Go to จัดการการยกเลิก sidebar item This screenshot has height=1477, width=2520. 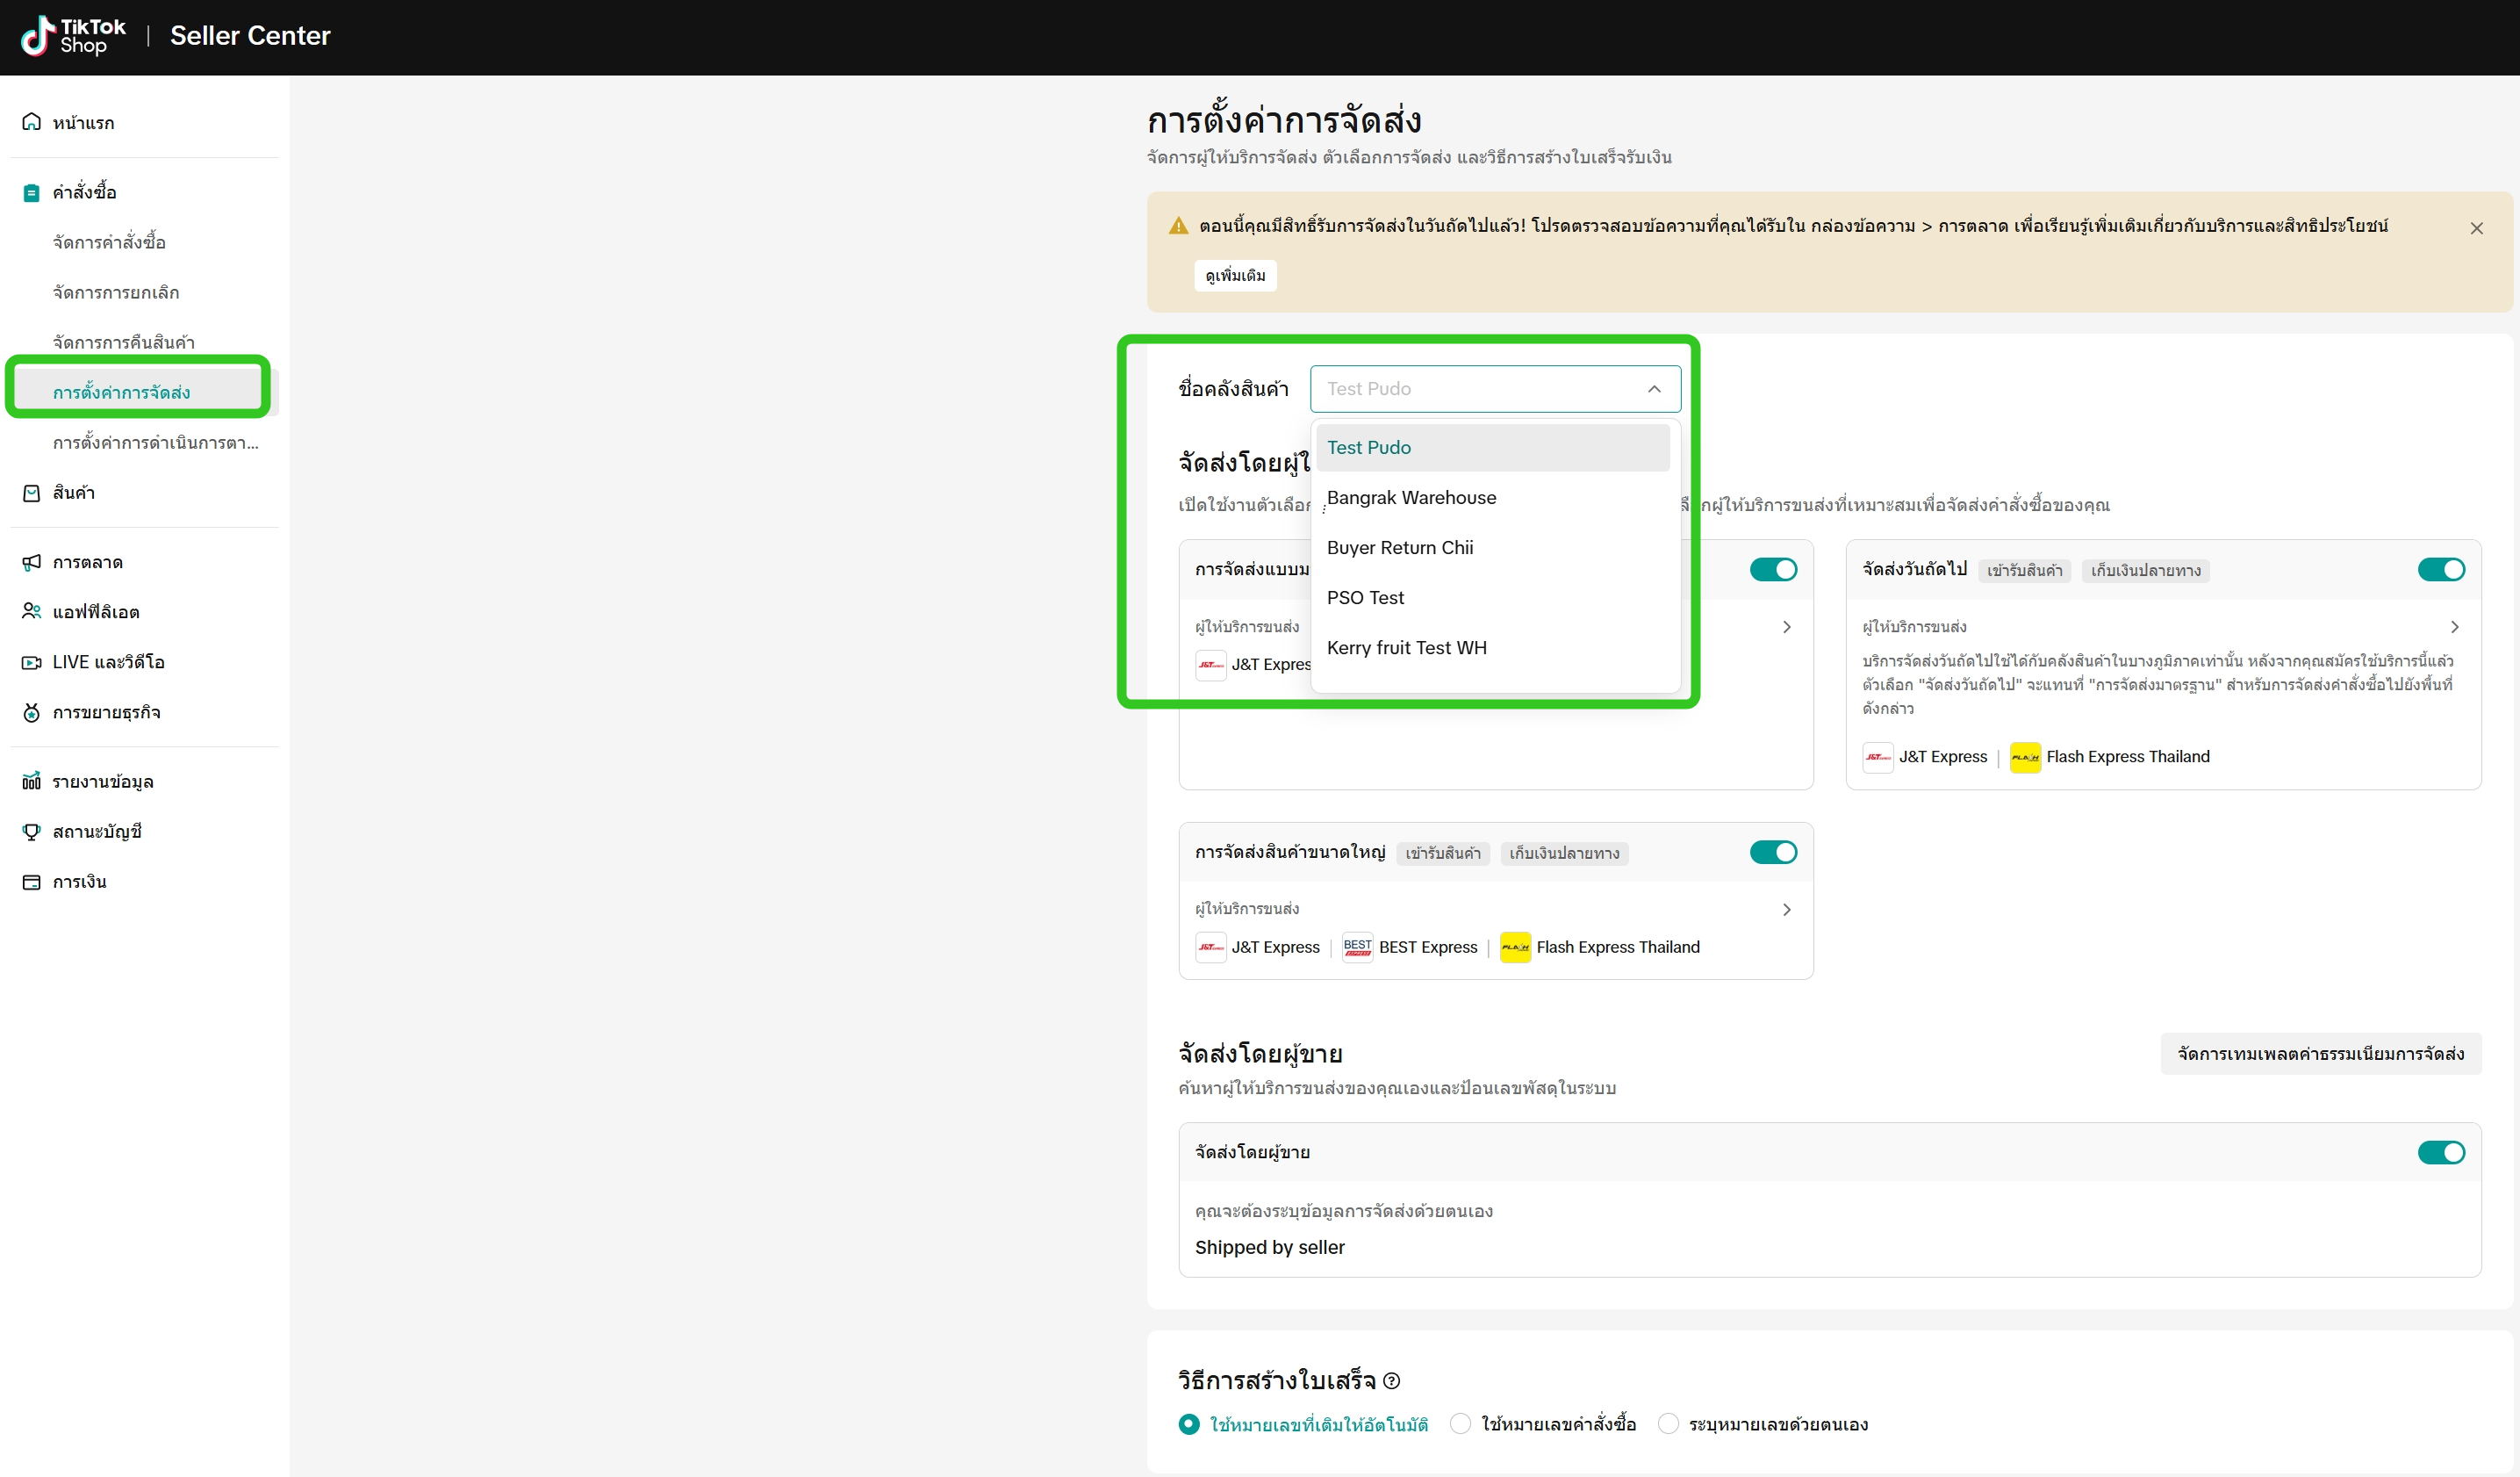[x=116, y=292]
